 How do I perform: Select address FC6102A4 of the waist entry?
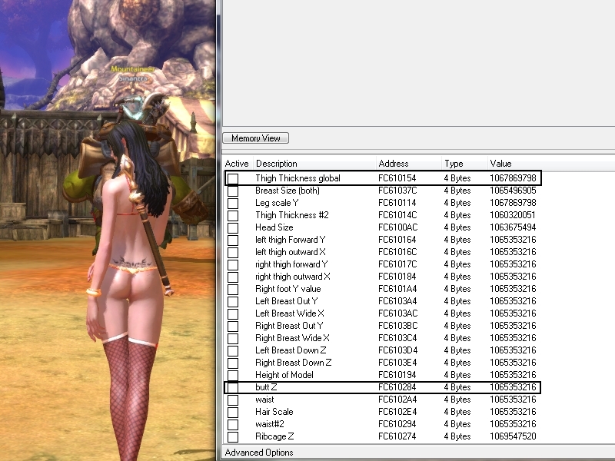tap(397, 400)
